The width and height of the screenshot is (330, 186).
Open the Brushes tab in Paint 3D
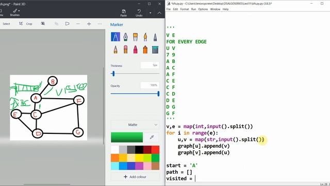[15, 12]
